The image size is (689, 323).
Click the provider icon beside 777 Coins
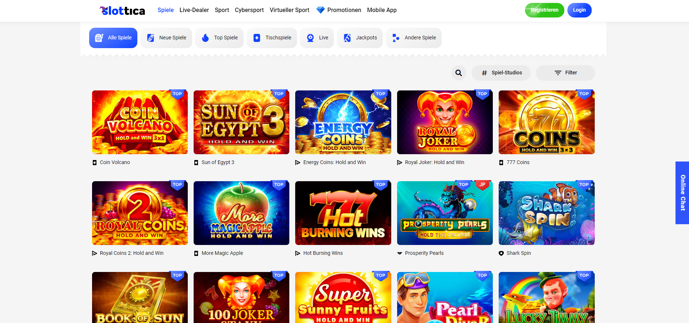click(501, 163)
